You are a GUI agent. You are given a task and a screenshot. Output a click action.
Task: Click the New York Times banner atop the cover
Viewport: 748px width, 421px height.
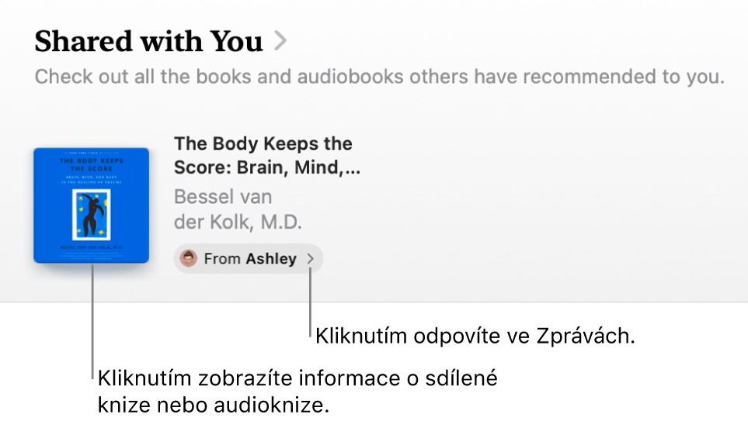tap(91, 154)
